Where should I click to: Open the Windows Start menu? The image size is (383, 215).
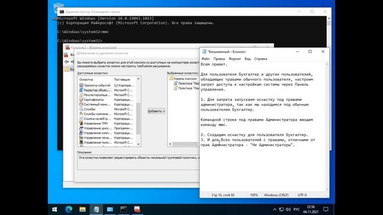point(54,210)
